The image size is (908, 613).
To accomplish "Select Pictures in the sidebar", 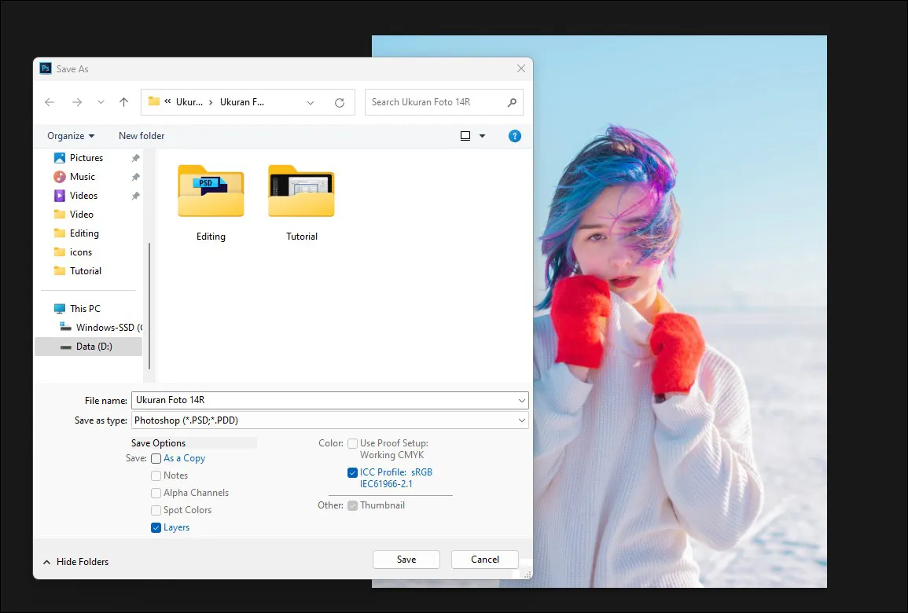I will [x=86, y=158].
